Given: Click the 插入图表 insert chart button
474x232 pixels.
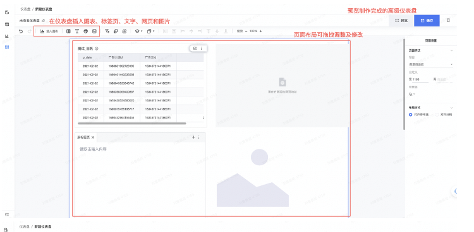Looking at the screenshot, I should [x=49, y=31].
